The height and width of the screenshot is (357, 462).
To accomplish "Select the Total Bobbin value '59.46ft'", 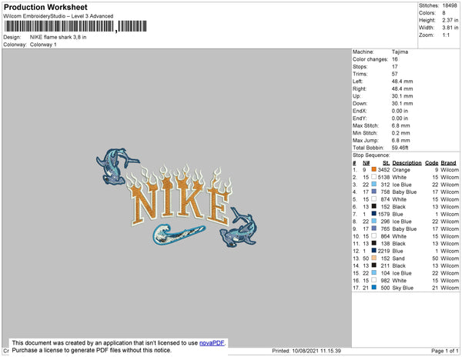I will pos(400,148).
